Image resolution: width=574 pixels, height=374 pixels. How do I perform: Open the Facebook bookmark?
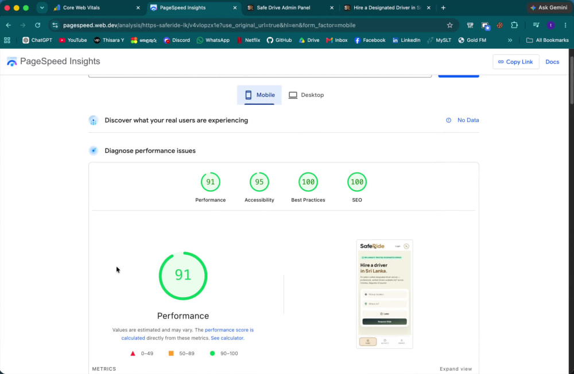click(370, 40)
